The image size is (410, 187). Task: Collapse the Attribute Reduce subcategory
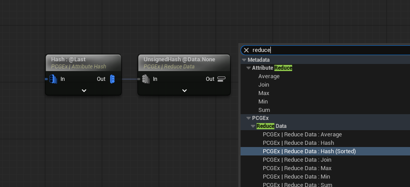coord(249,68)
